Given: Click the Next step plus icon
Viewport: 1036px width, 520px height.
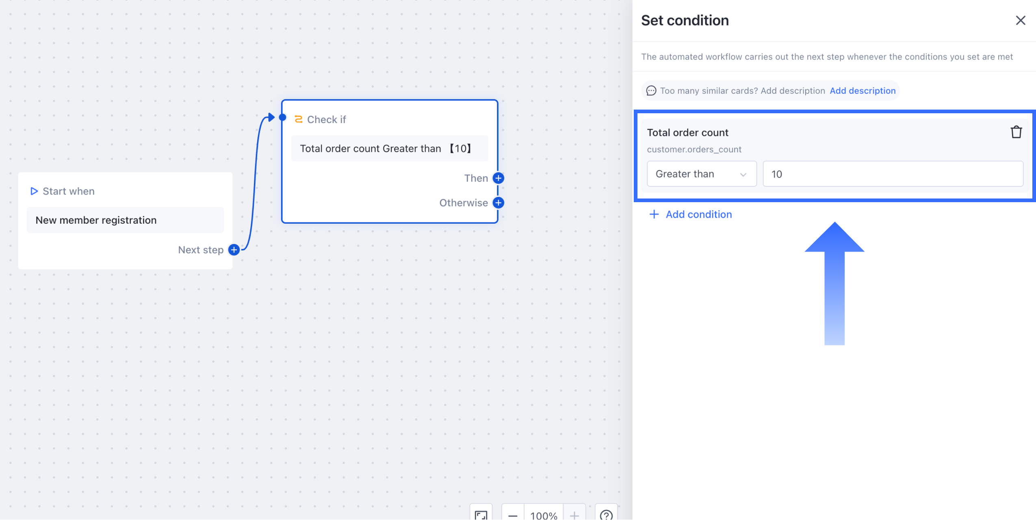Looking at the screenshot, I should (234, 250).
